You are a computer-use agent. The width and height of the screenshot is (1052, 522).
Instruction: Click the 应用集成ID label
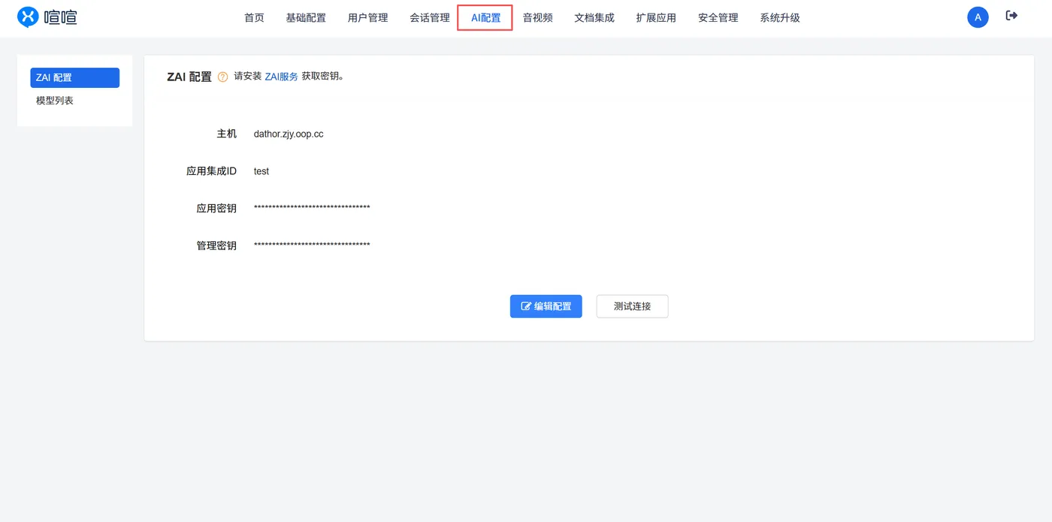tap(212, 171)
